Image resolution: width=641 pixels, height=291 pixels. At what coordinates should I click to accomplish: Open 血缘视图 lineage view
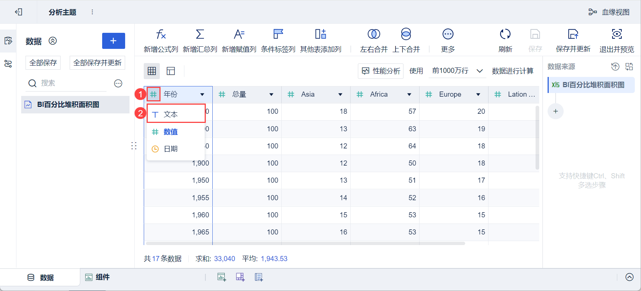609,12
